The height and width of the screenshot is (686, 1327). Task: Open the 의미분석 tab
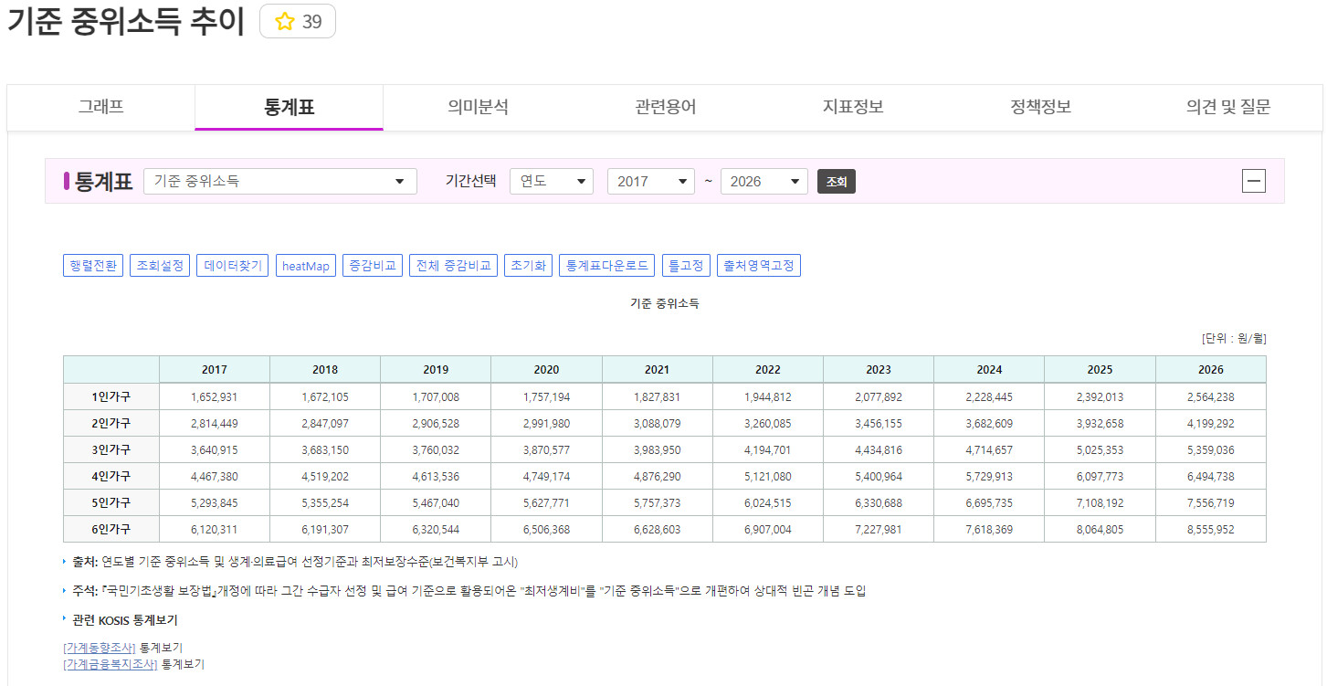coord(478,107)
